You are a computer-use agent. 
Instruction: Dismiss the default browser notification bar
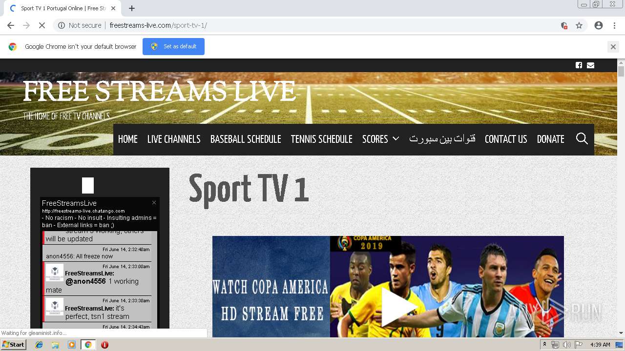613,47
